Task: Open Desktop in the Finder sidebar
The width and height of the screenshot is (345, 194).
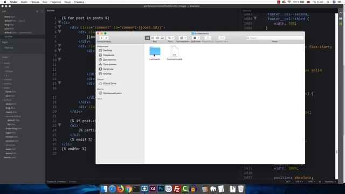Action: tap(107, 50)
